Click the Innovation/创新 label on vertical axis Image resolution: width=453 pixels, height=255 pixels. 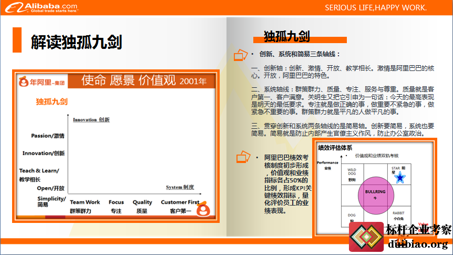click(x=43, y=153)
